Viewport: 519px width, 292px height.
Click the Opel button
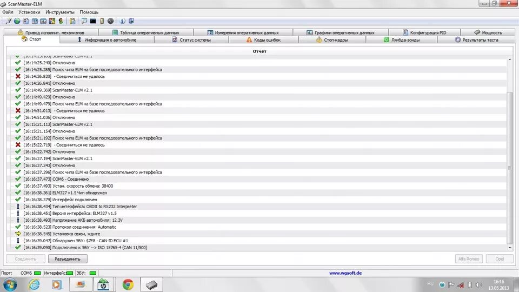pos(500,259)
